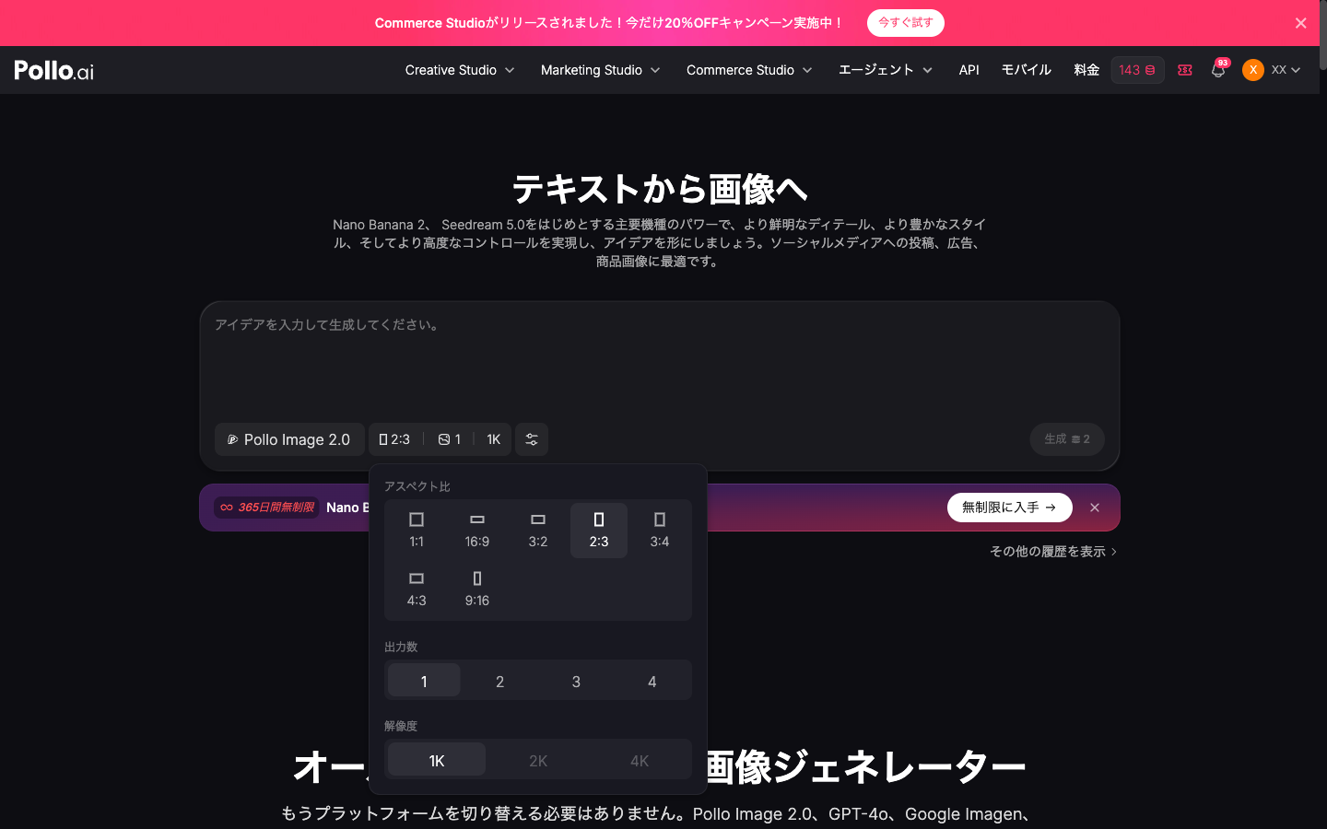Click the 365日間無制限 badge
The image size is (1327, 829).
pyautogui.click(x=267, y=508)
